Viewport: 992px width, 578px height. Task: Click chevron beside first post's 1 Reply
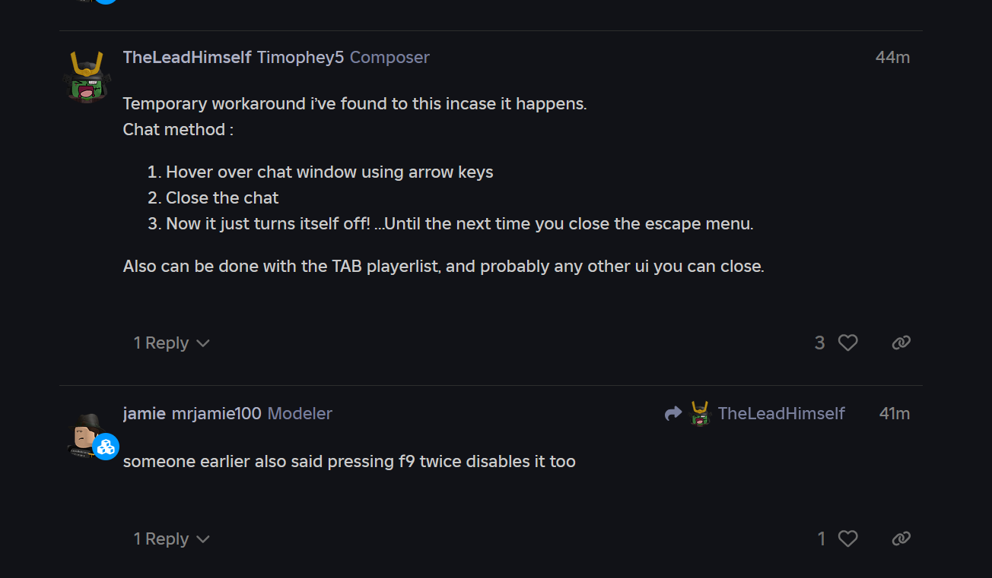(203, 343)
